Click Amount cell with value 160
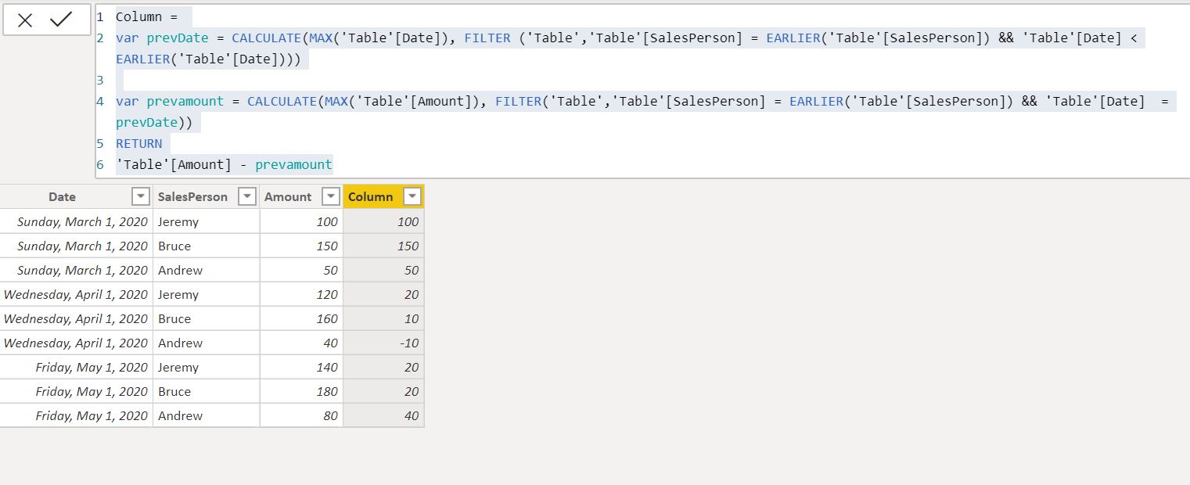 tap(301, 318)
